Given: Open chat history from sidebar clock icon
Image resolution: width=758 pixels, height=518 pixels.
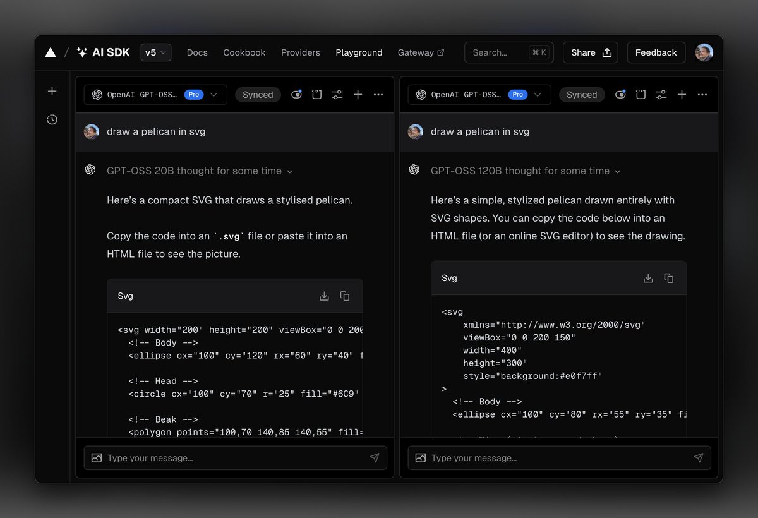Looking at the screenshot, I should click(52, 119).
